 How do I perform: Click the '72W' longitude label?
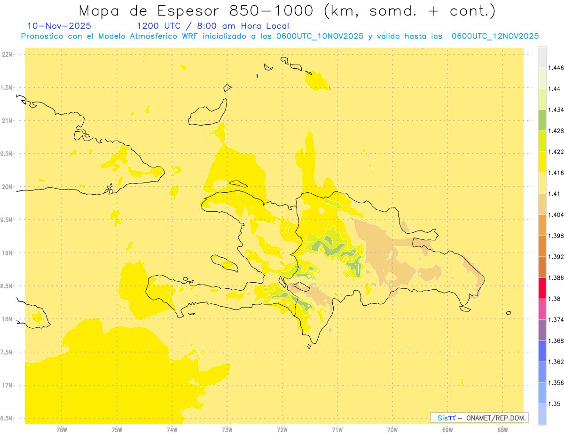coord(282,429)
